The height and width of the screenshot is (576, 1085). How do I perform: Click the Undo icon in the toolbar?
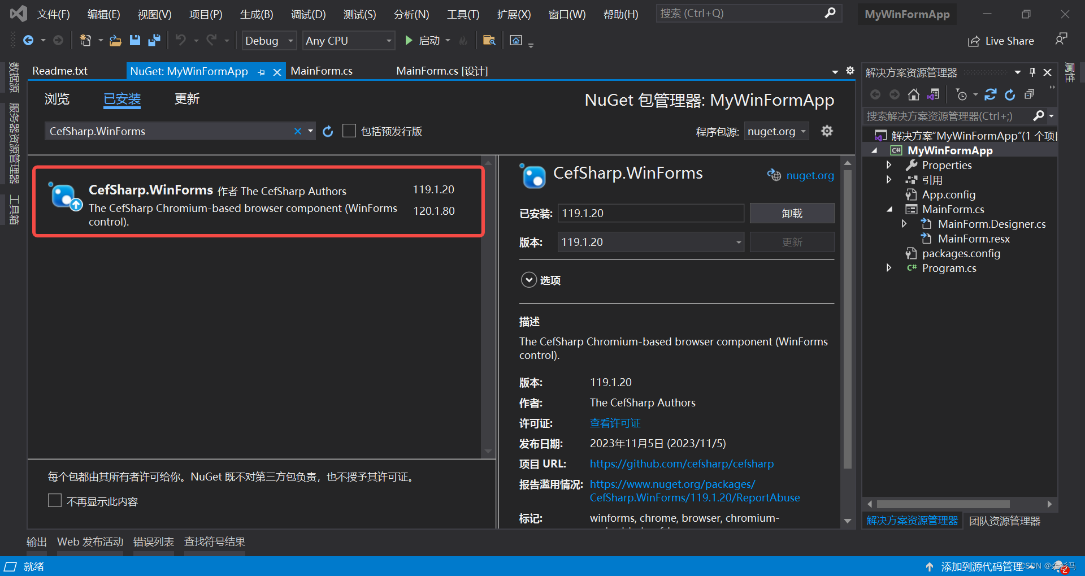[180, 40]
